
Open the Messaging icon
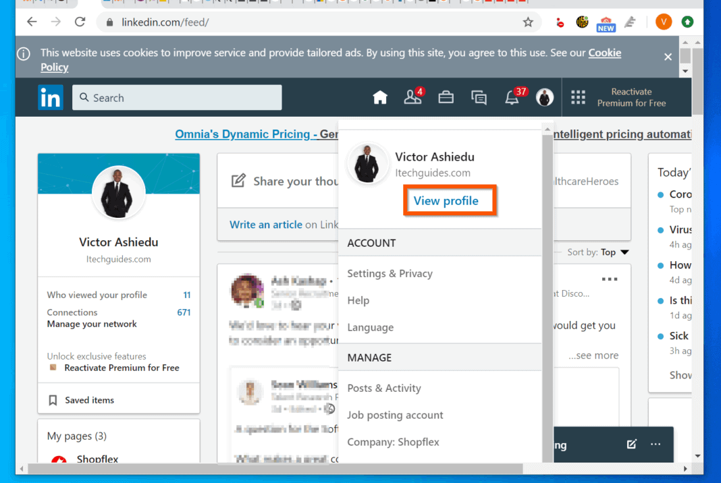pyautogui.click(x=479, y=97)
